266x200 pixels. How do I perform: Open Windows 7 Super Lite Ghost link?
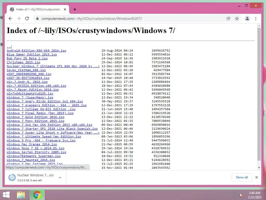click(53, 133)
